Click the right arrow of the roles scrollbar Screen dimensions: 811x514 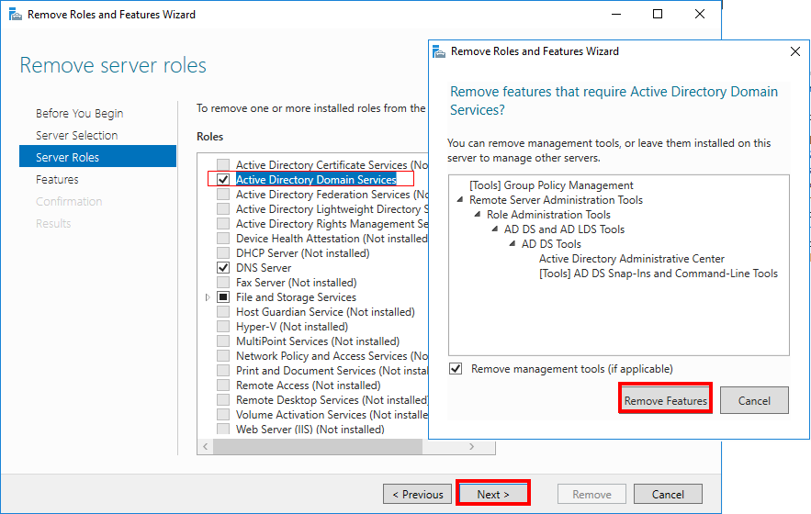click(x=471, y=447)
